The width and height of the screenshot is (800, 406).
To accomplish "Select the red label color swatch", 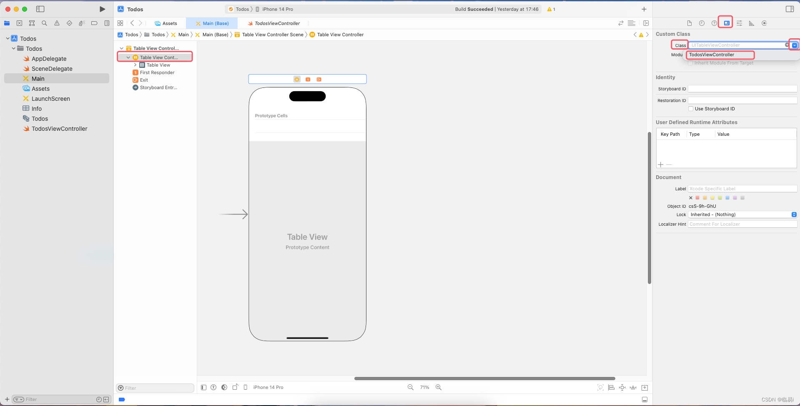I will click(697, 198).
